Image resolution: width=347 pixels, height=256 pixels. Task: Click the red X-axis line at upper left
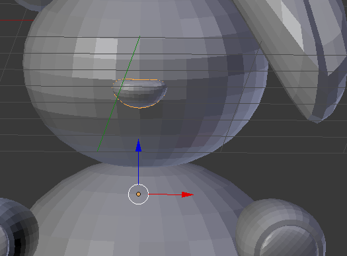17,21
